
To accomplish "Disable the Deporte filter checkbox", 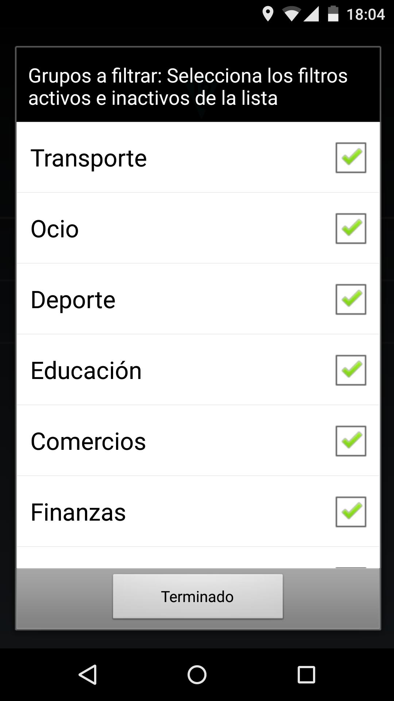I will click(x=351, y=299).
